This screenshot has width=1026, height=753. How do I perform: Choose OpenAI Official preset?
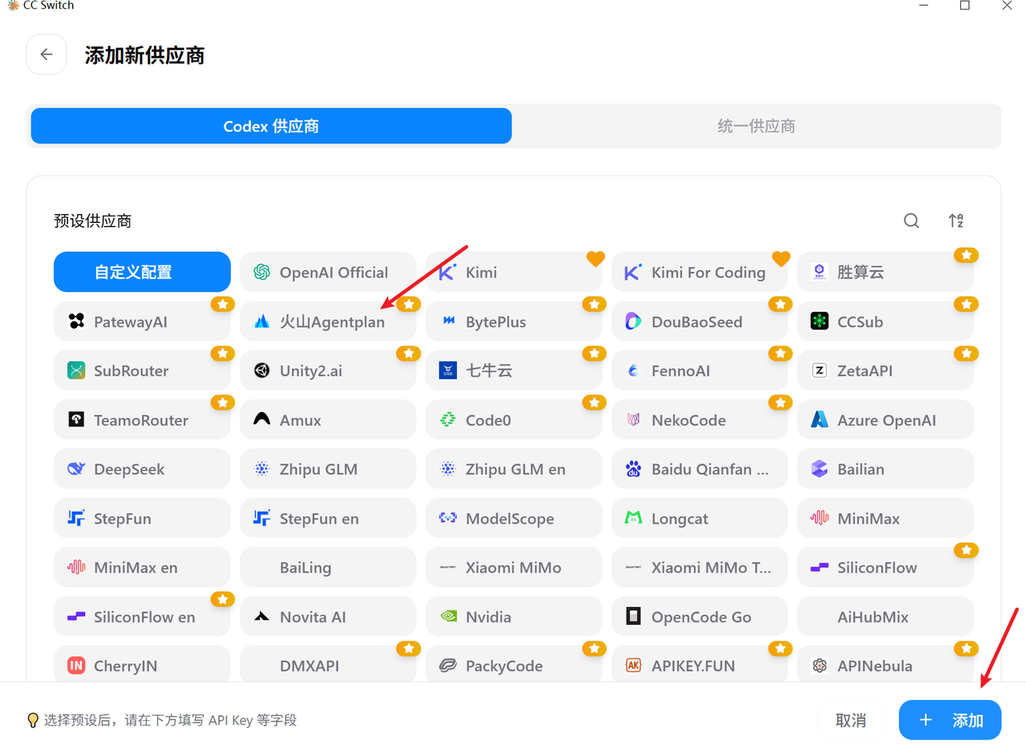[x=328, y=272]
